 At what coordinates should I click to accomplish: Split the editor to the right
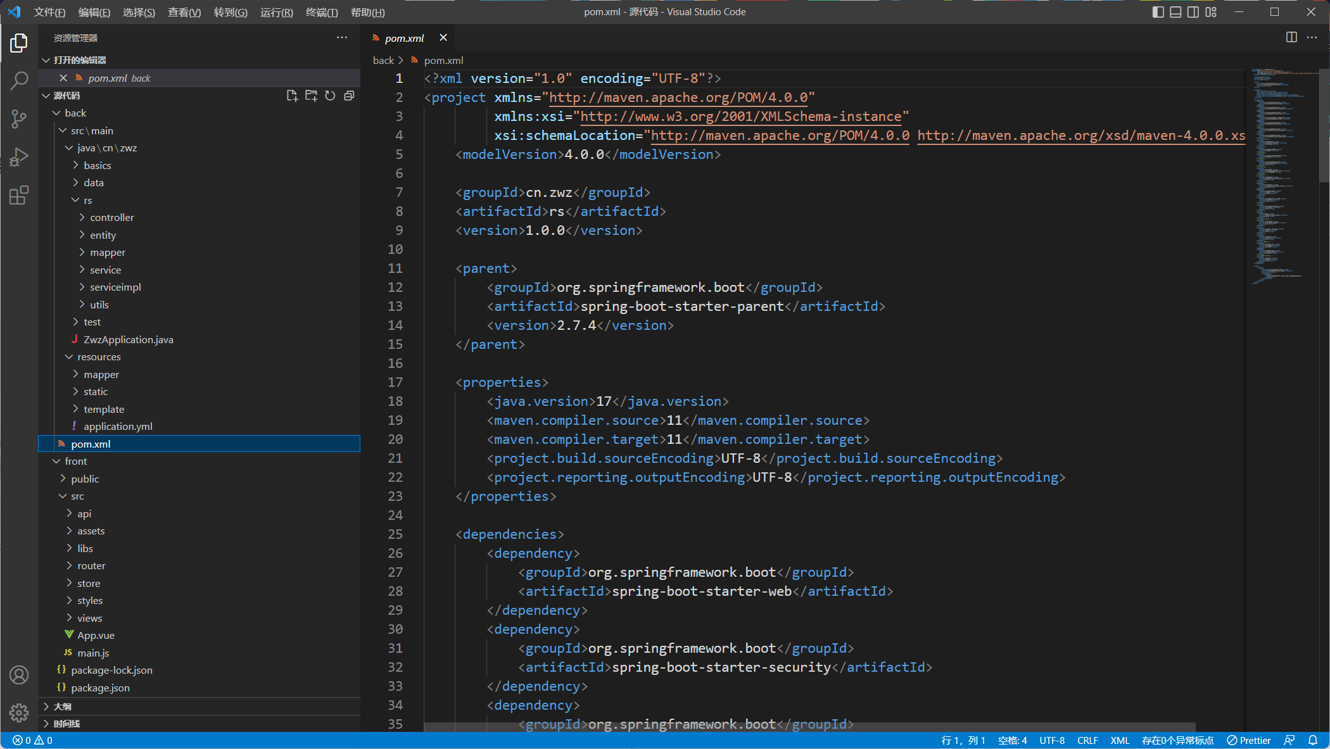point(1291,37)
